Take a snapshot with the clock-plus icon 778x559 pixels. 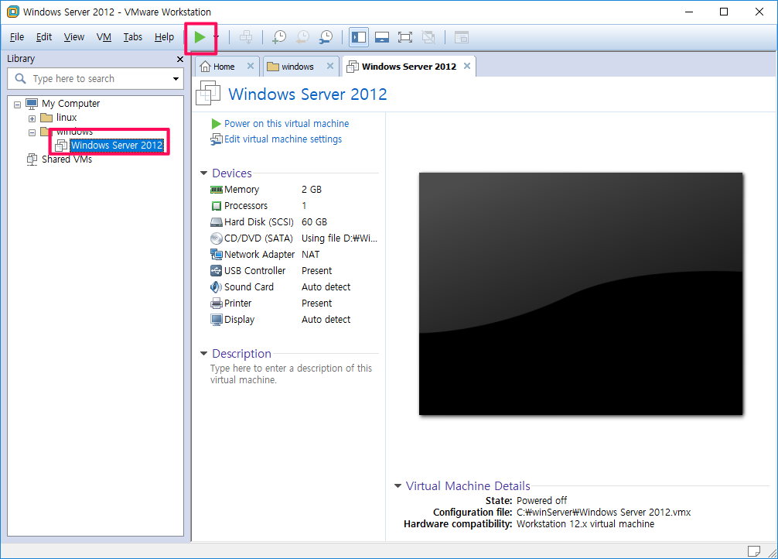[279, 37]
